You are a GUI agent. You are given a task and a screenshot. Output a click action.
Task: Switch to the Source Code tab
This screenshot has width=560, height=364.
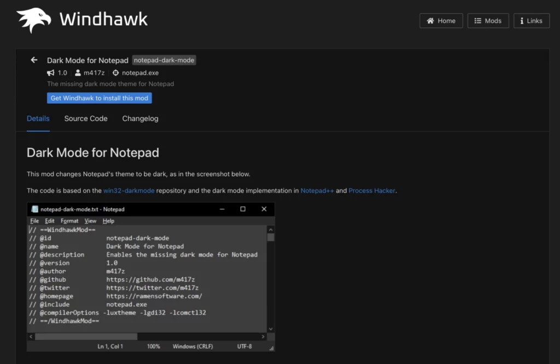coord(86,119)
